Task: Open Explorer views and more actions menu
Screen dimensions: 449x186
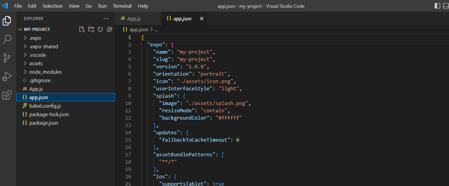Action: point(106,19)
